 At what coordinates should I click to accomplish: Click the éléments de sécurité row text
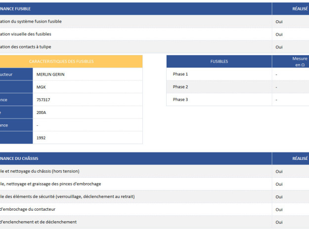(67, 196)
